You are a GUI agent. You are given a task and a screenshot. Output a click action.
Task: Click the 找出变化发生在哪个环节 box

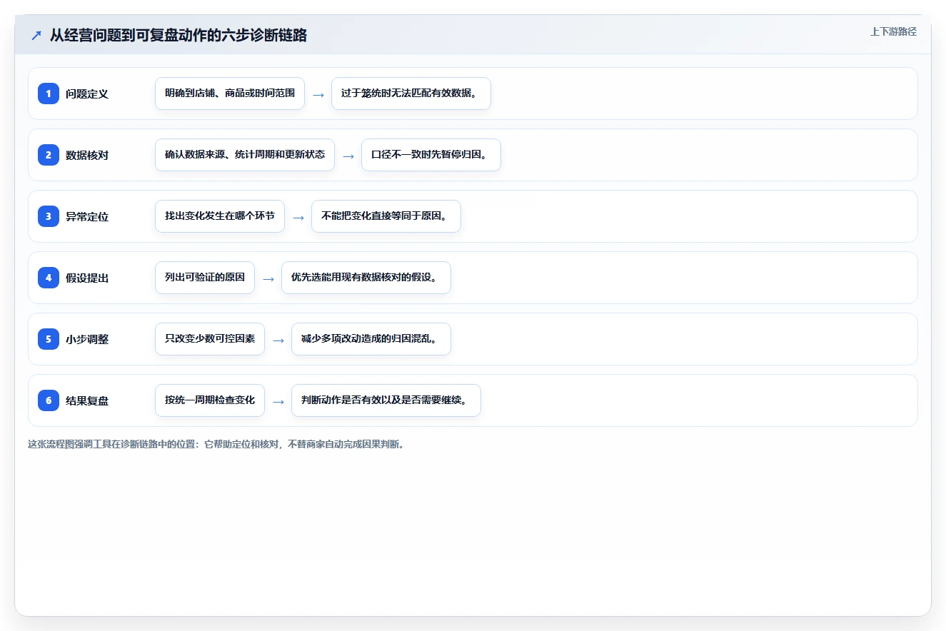coord(220,216)
